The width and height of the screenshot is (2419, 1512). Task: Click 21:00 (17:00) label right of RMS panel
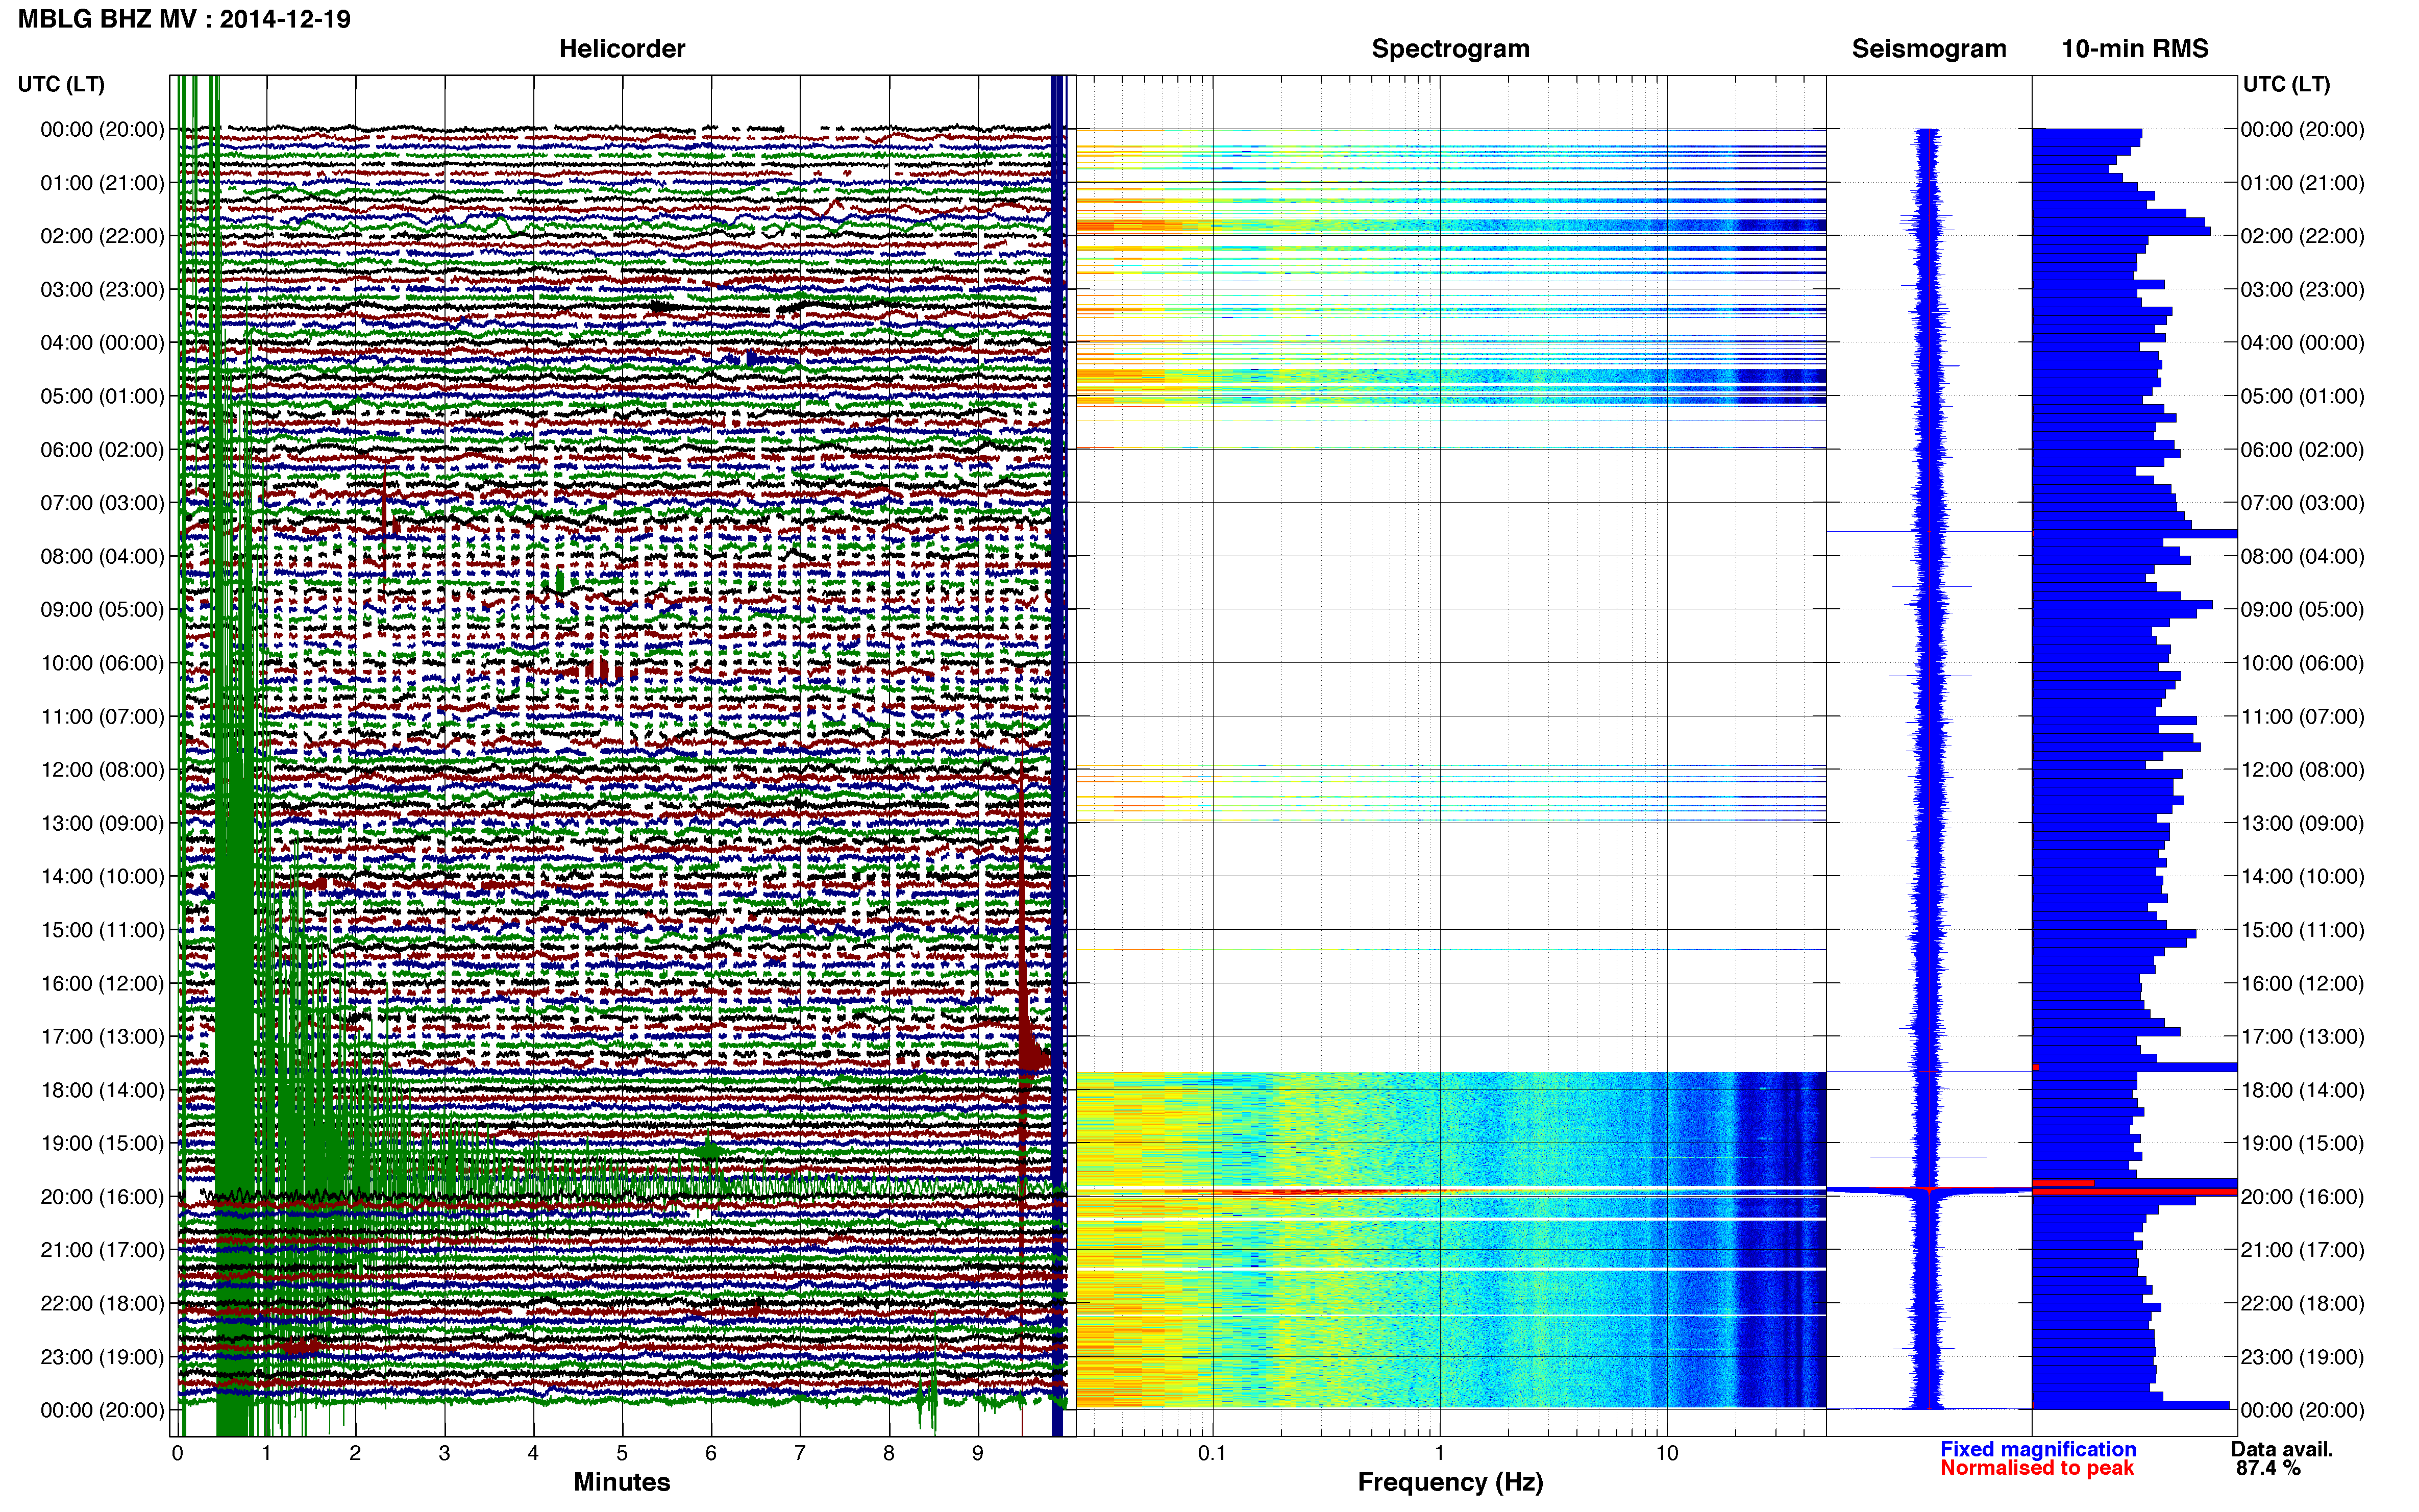click(2302, 1250)
